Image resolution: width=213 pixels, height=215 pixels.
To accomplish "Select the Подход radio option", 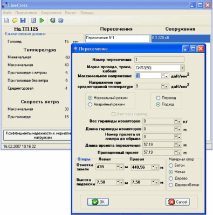I will tap(158, 104).
